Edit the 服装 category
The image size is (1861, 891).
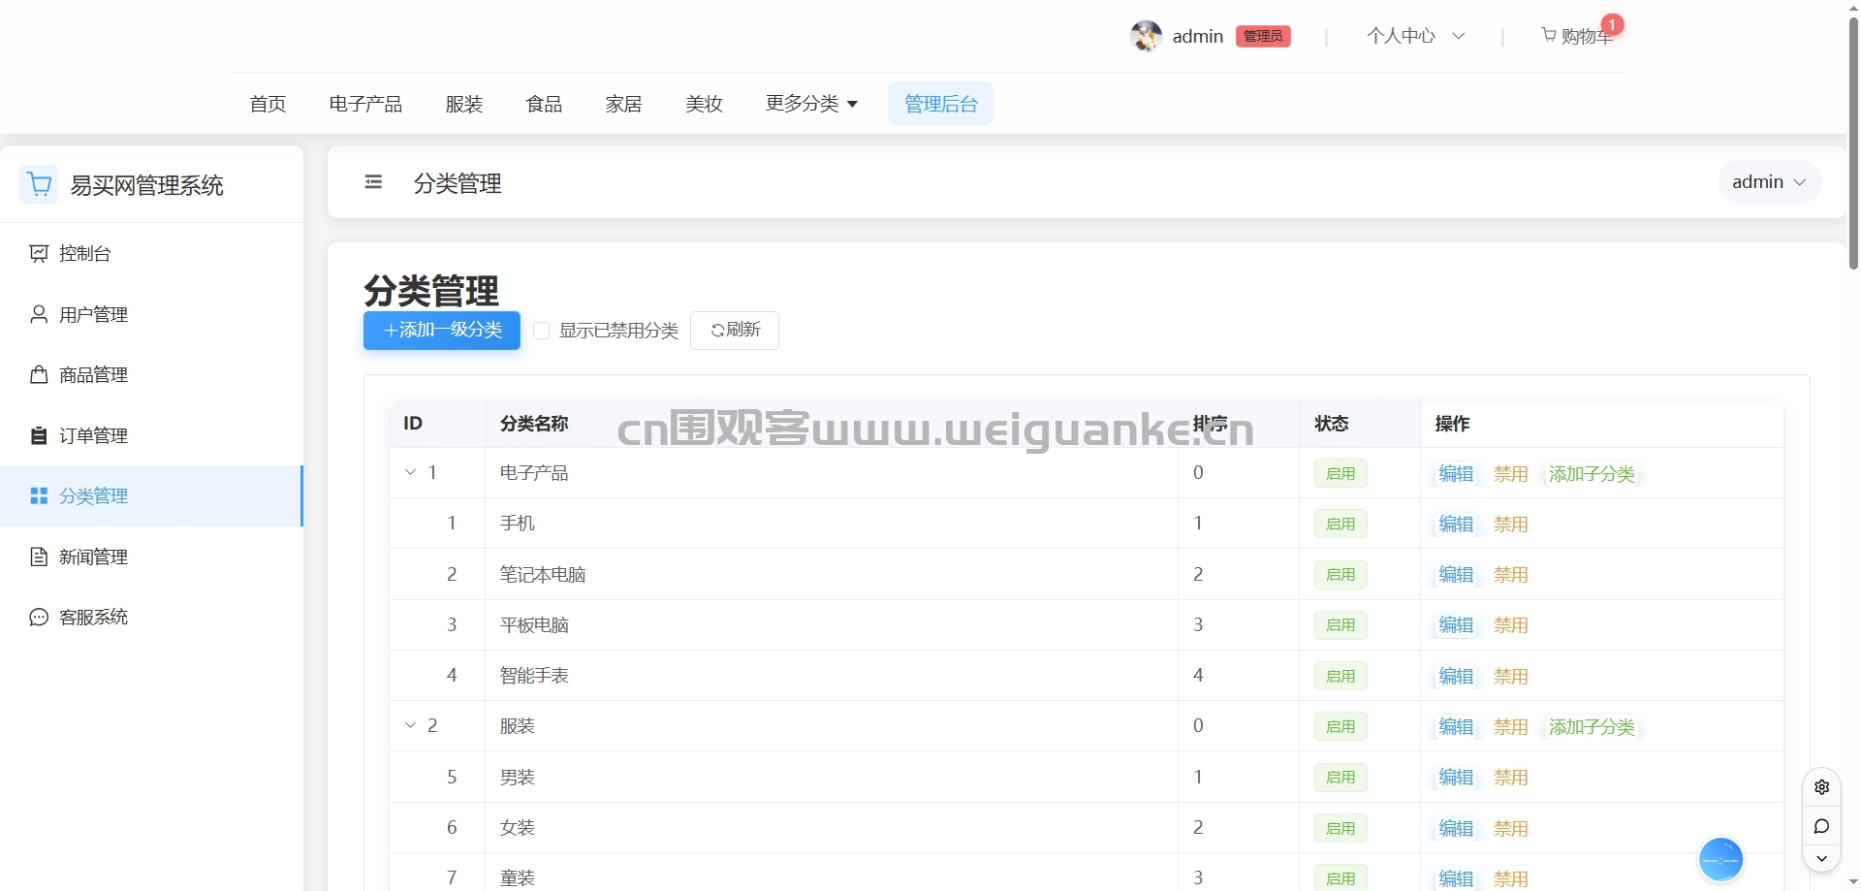(x=1456, y=726)
